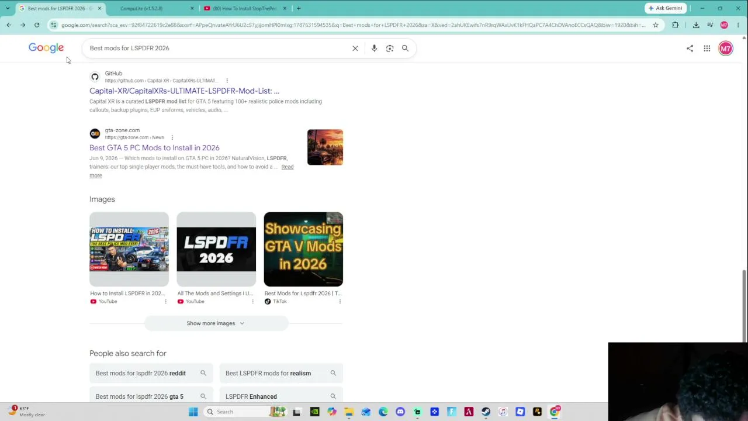The height and width of the screenshot is (421, 748).
Task: Open Google Lens image search
Action: [x=390, y=49]
